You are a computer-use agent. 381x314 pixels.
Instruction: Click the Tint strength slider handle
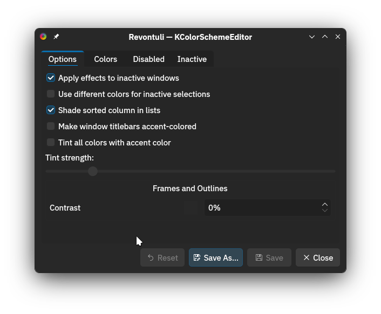click(93, 171)
